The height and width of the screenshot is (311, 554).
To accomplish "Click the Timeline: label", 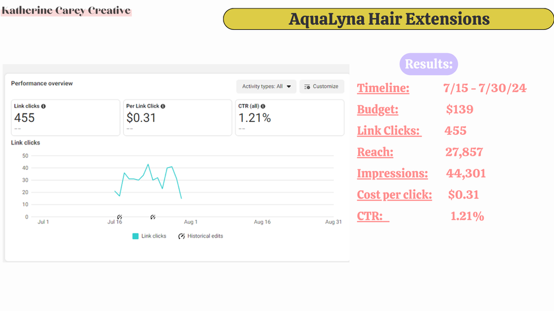I will pos(383,88).
